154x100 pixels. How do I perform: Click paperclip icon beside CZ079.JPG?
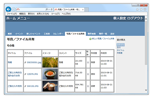pos(25,74)
